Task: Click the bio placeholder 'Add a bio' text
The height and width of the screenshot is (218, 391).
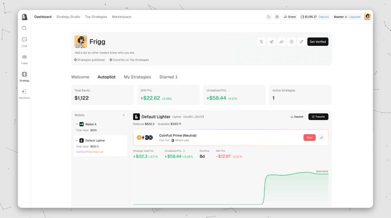Action: [105, 53]
